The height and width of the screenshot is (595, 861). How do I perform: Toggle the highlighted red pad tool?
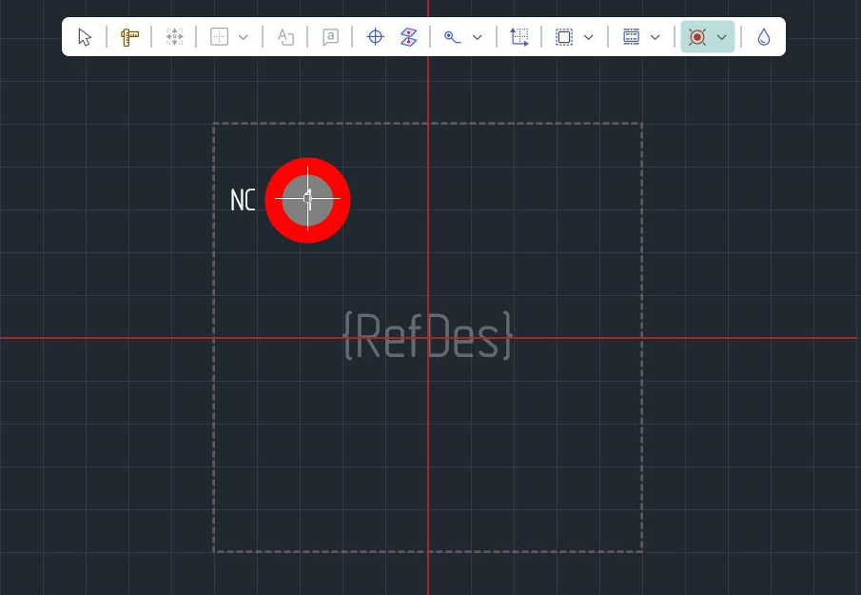(697, 37)
